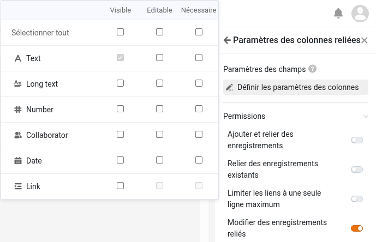
Task: Check Nécessaire for the Text row
Action: (199, 58)
